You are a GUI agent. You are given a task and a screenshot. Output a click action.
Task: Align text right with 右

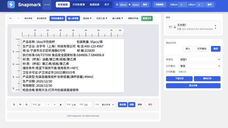click(26, 105)
